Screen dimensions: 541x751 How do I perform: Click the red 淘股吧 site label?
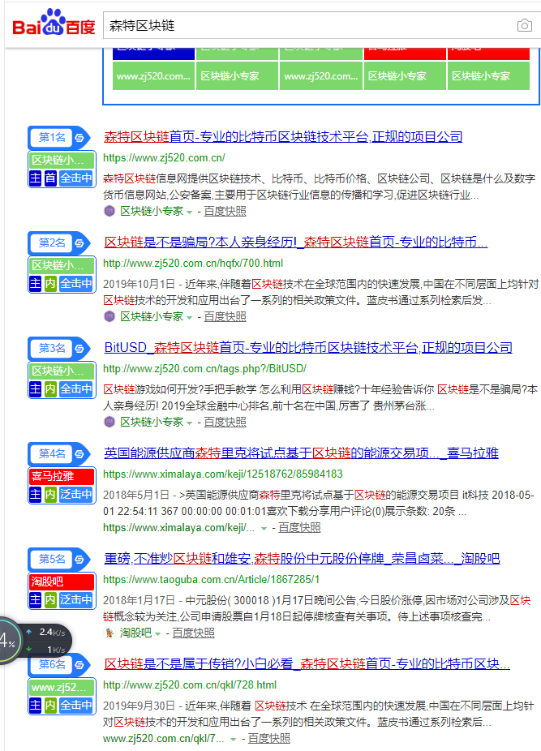point(62,582)
